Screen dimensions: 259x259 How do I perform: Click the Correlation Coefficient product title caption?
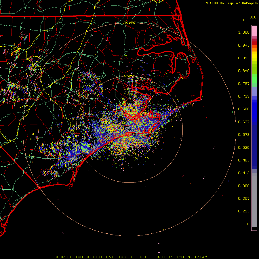pyautogui.click(x=131, y=257)
